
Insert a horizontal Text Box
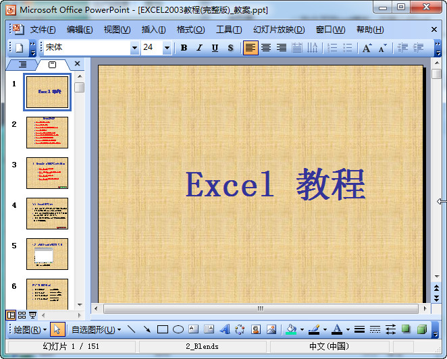[x=194, y=330]
